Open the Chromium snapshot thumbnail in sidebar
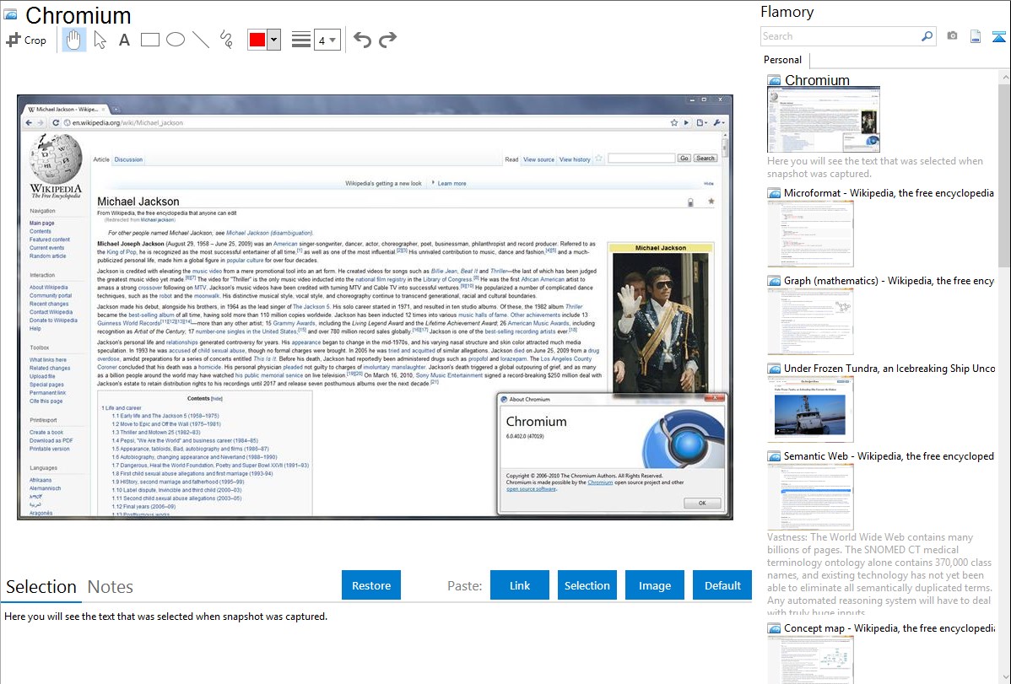 (x=824, y=121)
